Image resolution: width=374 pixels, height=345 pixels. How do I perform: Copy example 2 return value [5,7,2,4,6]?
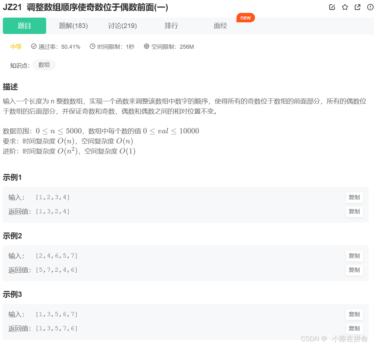click(354, 270)
